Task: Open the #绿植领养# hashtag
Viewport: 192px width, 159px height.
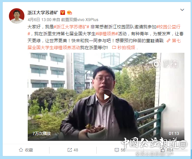Action: click(107, 34)
